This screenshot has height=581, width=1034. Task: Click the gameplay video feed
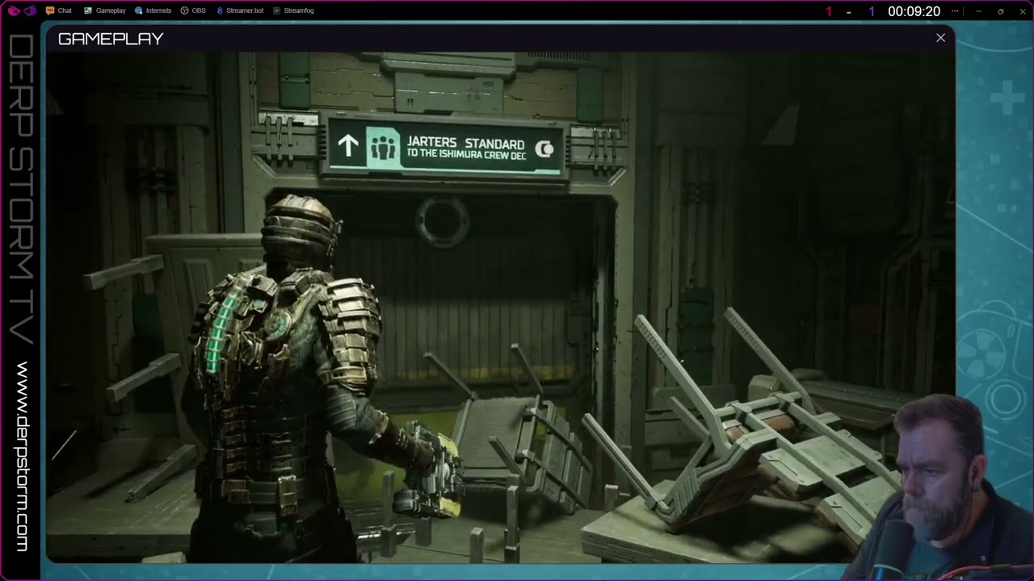coord(501,307)
